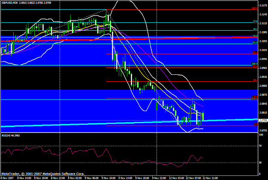The image size is (268, 180).
Task: Click the 12 Nov 07:00 time label
Action: coord(193,178)
